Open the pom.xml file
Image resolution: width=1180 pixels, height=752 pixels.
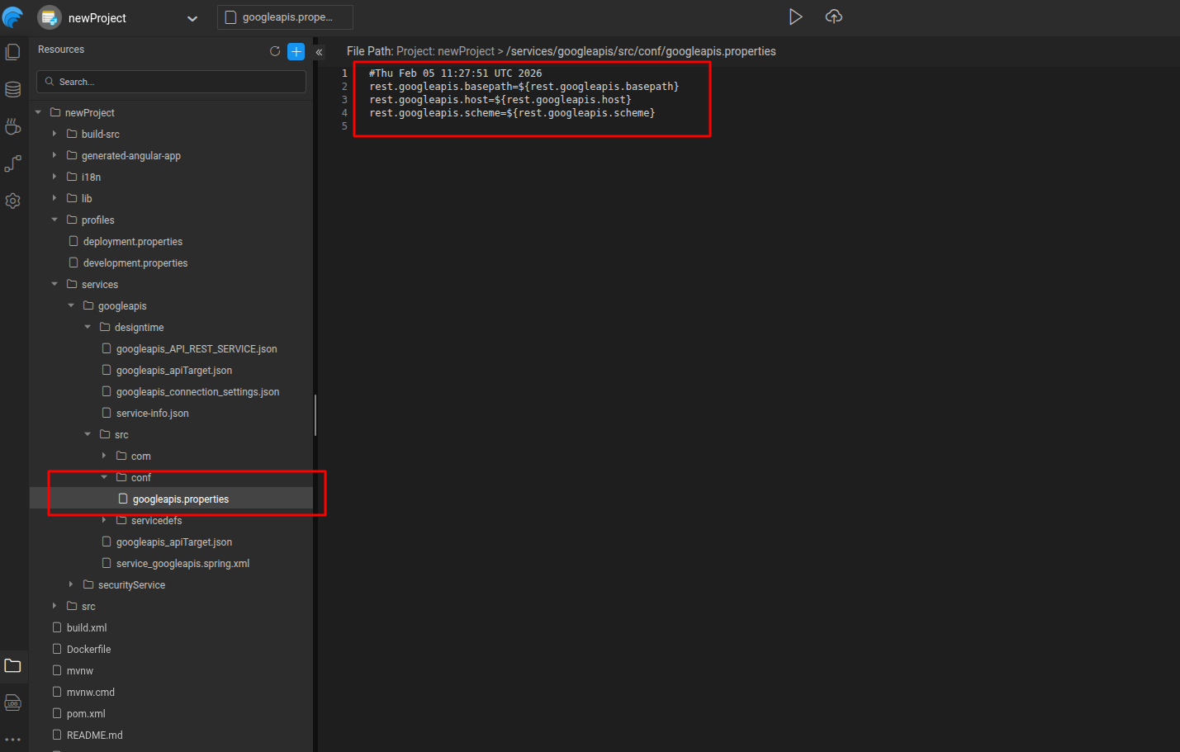point(86,714)
